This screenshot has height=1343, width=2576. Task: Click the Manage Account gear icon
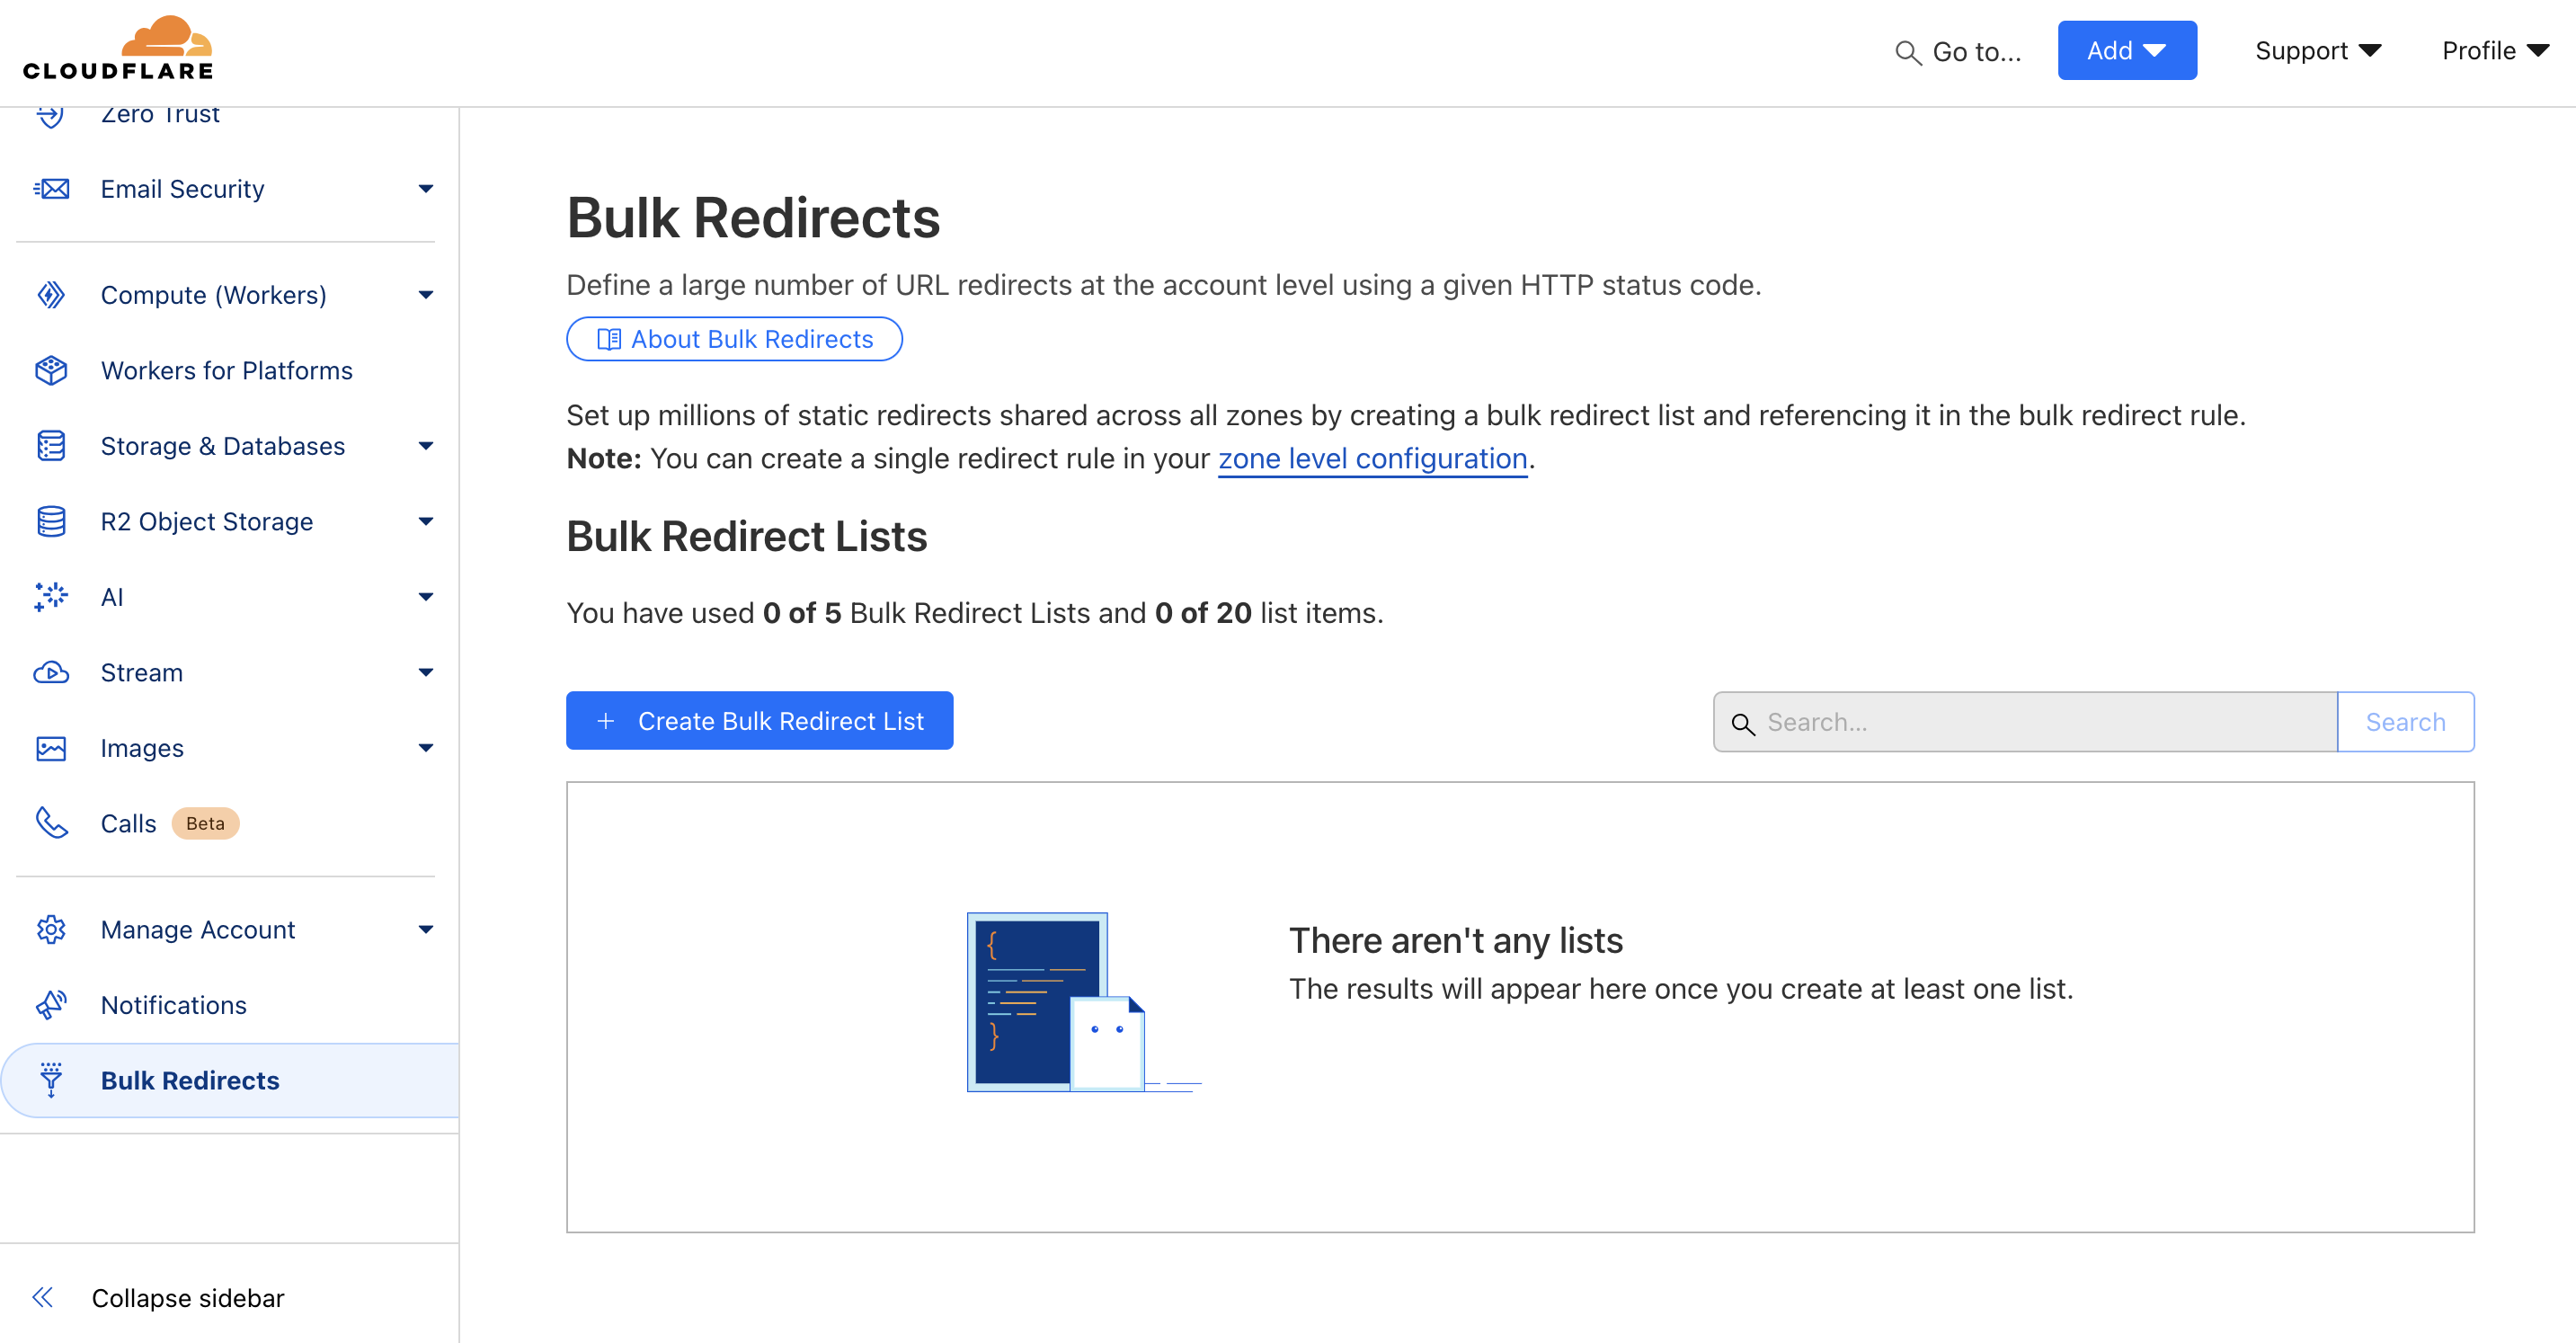49,929
